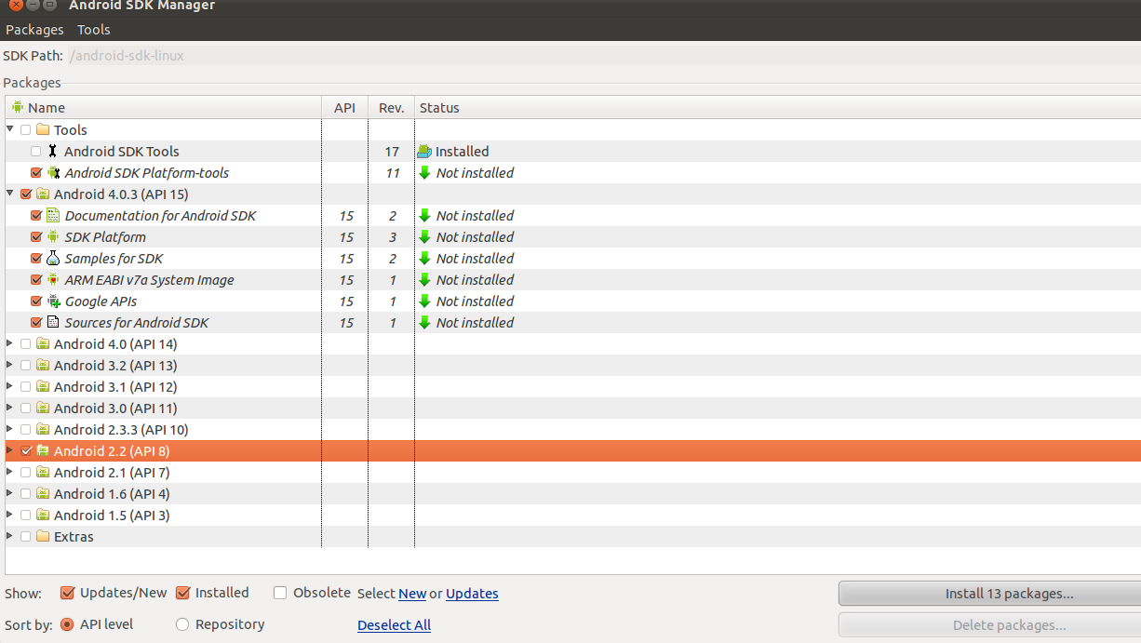Expand the Android 2.3.3 (API 10) group
Image resolution: width=1141 pixels, height=643 pixels.
tap(10, 430)
